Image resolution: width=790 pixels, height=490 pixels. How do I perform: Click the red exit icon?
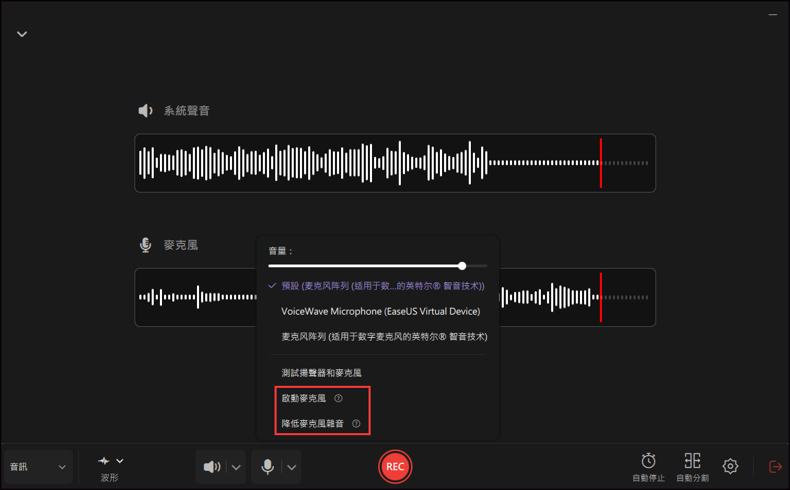775,467
